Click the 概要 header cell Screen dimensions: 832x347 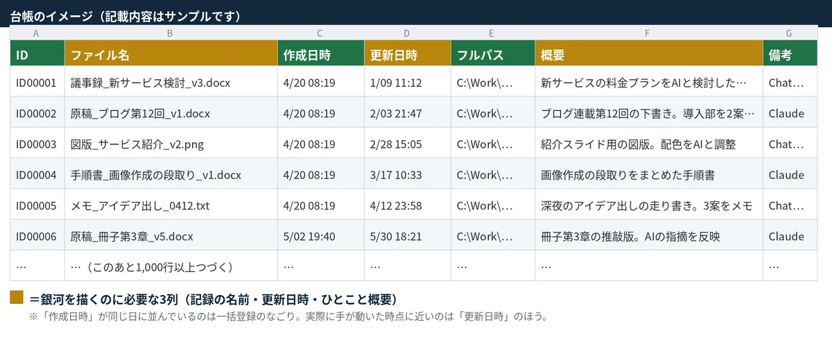click(649, 55)
